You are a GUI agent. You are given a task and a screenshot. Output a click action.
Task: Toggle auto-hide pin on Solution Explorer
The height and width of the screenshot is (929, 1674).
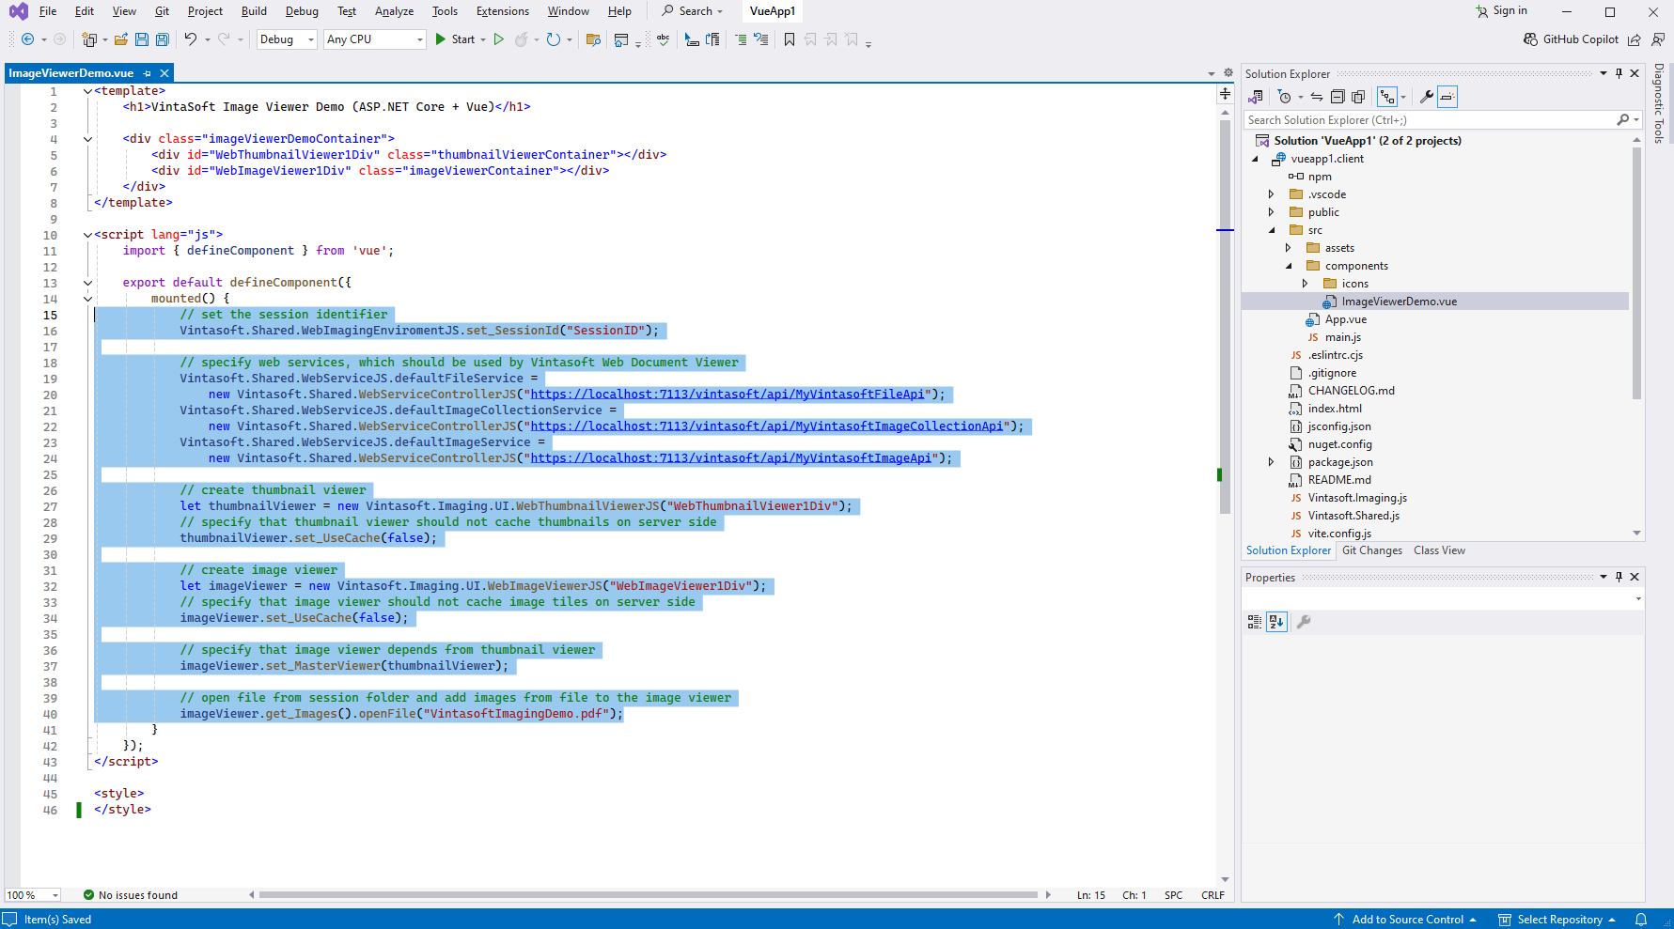click(1619, 73)
